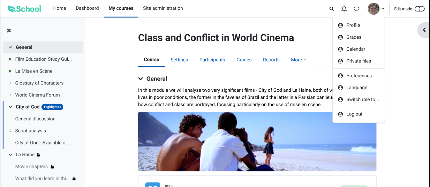Click the lock icon beside La Haine
This screenshot has width=430, height=187.
pyautogui.click(x=38, y=155)
